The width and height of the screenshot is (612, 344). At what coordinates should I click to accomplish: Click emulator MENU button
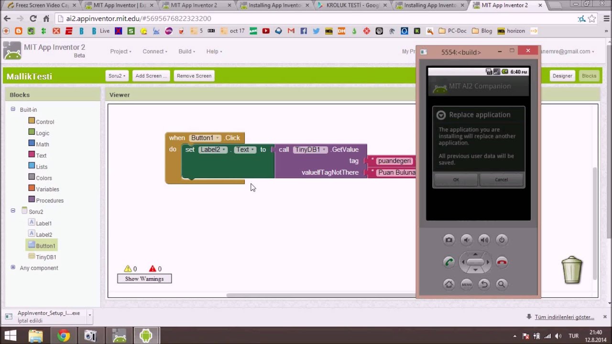(467, 284)
